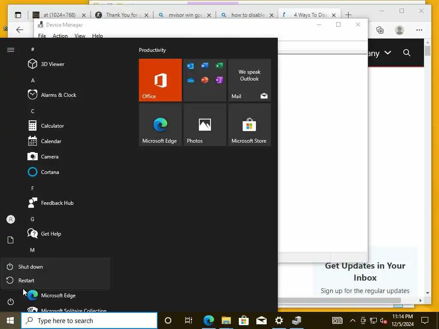Switch to the 'how to disable' tab
This screenshot has height=329, width=439.
point(247,15)
